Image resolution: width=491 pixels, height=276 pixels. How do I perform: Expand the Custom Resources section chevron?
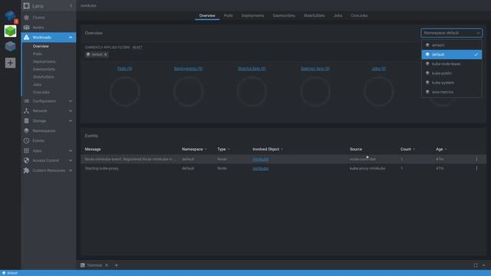pos(71,170)
